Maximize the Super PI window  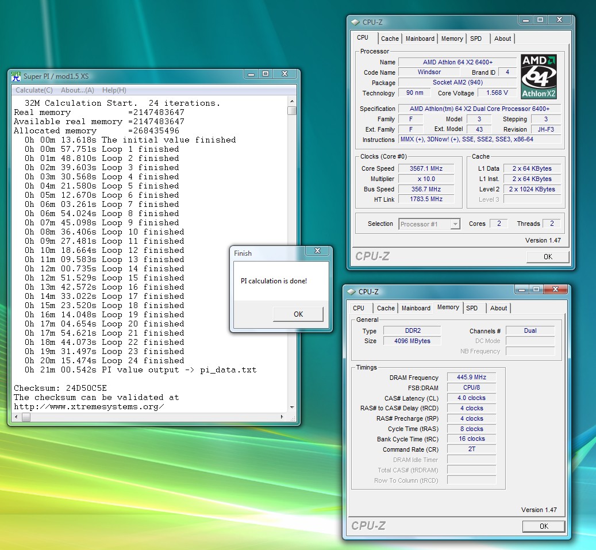(266, 74)
